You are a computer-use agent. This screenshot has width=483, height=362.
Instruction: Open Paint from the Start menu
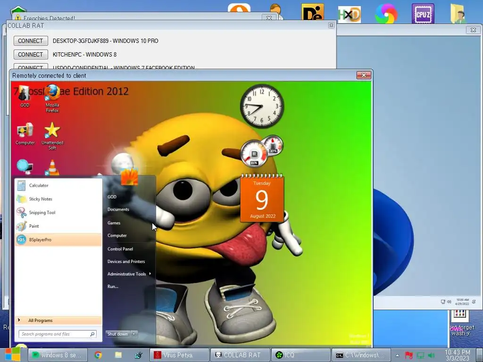pos(58,226)
